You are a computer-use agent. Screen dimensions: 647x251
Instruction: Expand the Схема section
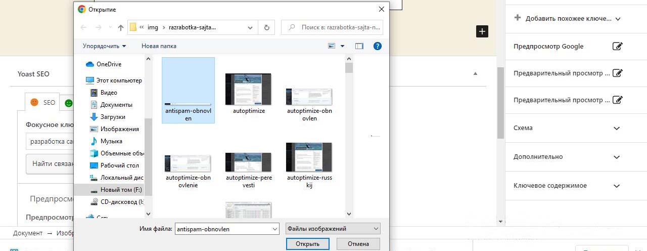pos(617,128)
